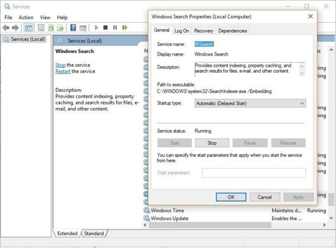Maximize the Services window
Screen dimensions: 336x250
pyautogui.click(x=307, y=6)
